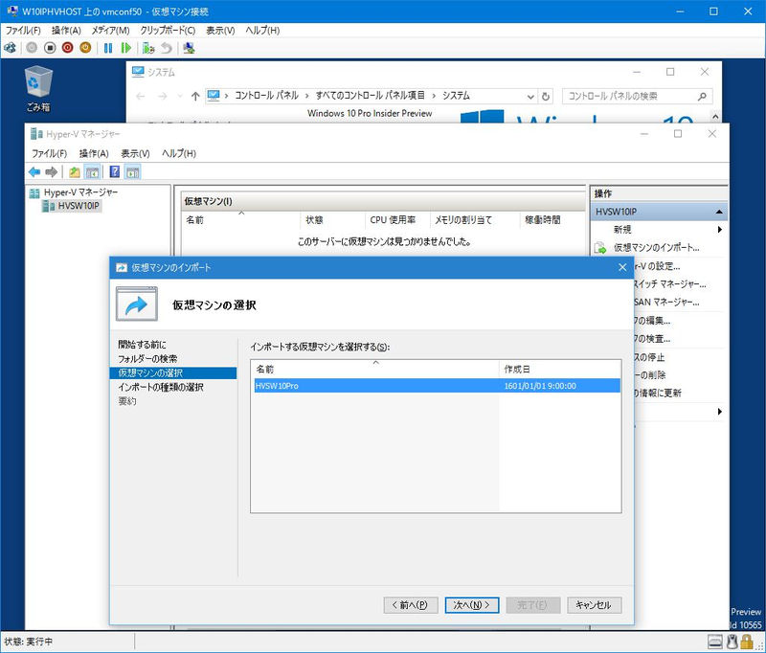
Task: Click the keyboard icon in VM connection status bar
Action: (714, 642)
